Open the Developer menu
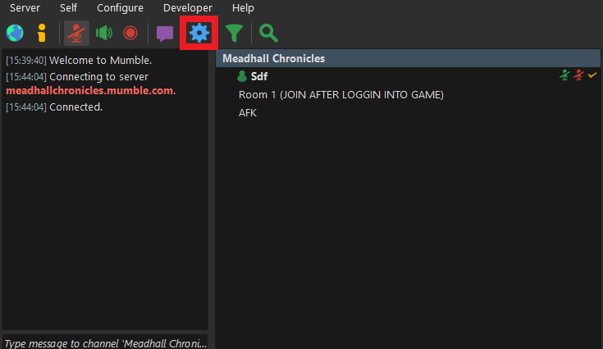Image resolution: width=603 pixels, height=349 pixels. coord(188,7)
